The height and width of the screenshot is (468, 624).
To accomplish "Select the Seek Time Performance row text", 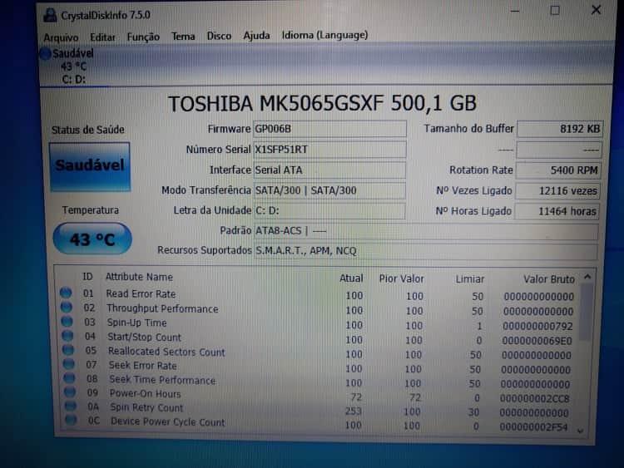I will coord(163,380).
